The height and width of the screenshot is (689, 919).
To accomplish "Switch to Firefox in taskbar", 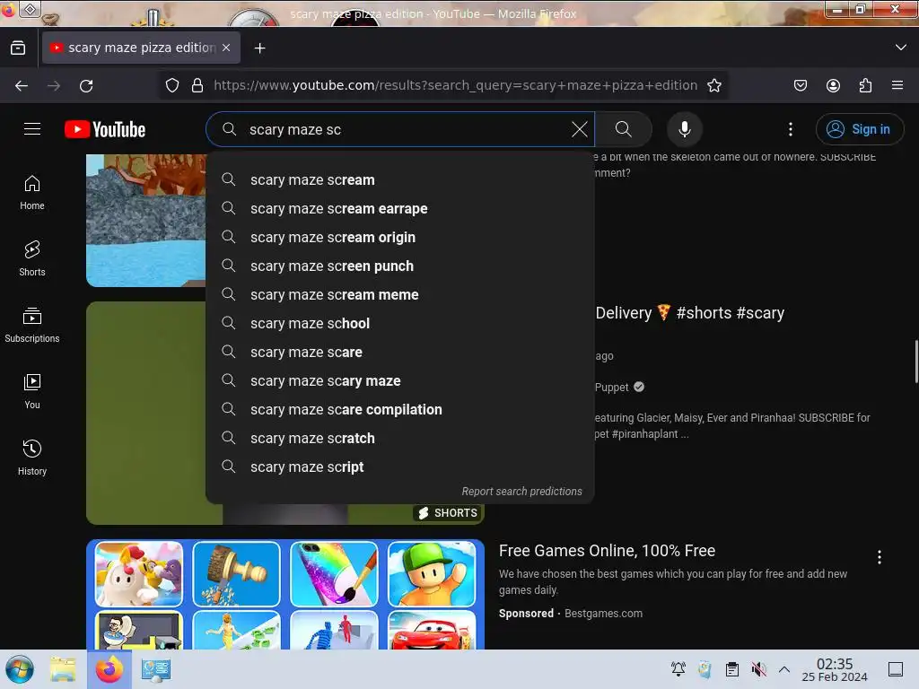I will pyautogui.click(x=109, y=669).
